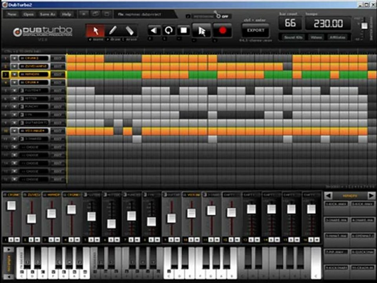The height and width of the screenshot is (283, 377).
Task: Select the Draw pencil tool
Action: (113, 31)
